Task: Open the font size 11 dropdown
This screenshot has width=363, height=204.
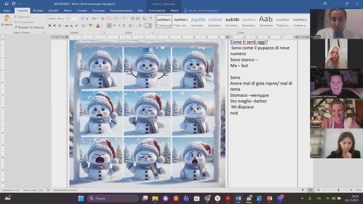Action: 78,19
